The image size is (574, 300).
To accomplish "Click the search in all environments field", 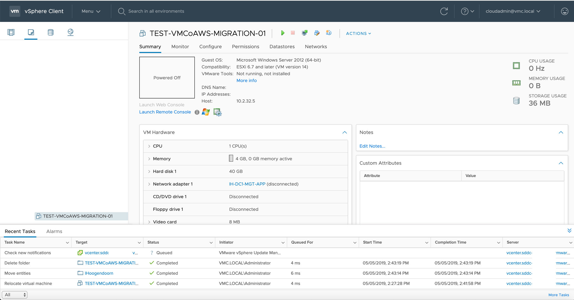I will click(156, 11).
